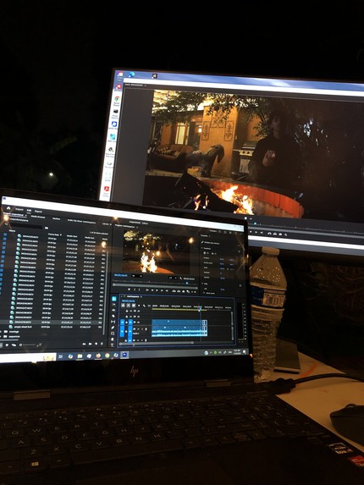The height and width of the screenshot is (485, 364).
Task: Click the Extract button under Program monitor
Action: [179, 290]
